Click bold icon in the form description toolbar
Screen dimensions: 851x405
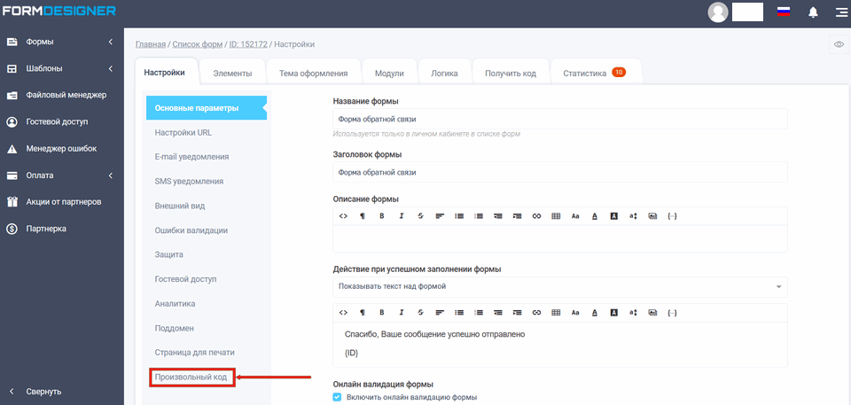(x=381, y=215)
